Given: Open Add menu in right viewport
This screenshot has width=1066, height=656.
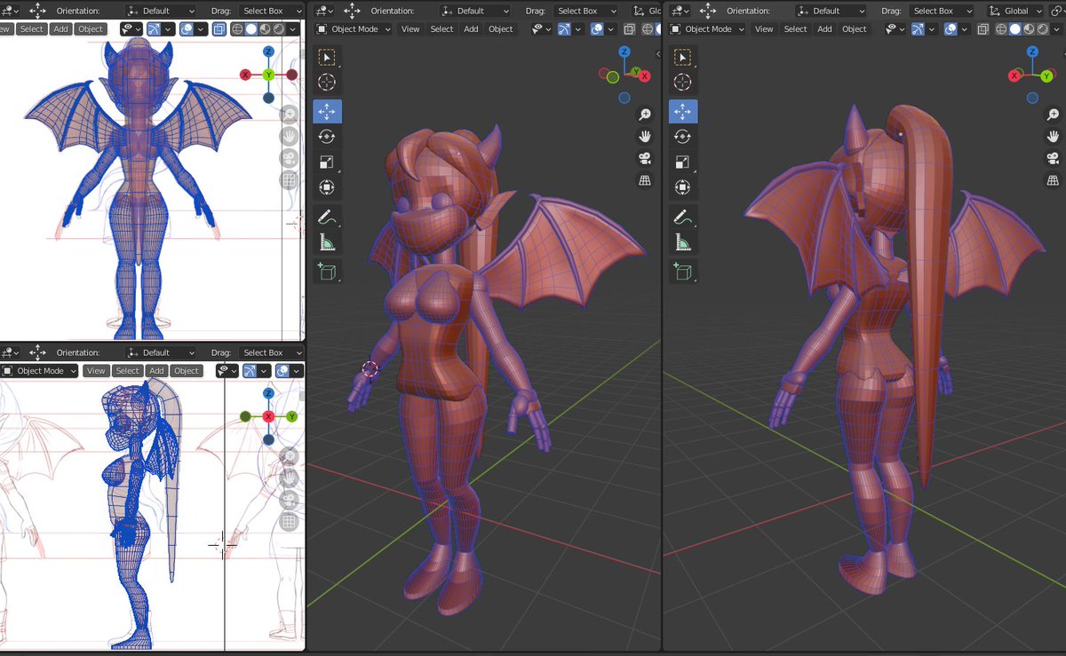Looking at the screenshot, I should click(x=824, y=29).
